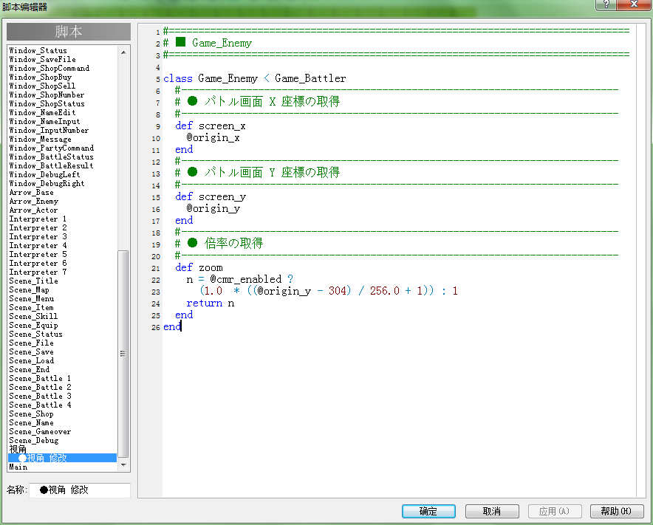
Task: Click the 'def screen_x' code line
Action: coord(211,126)
